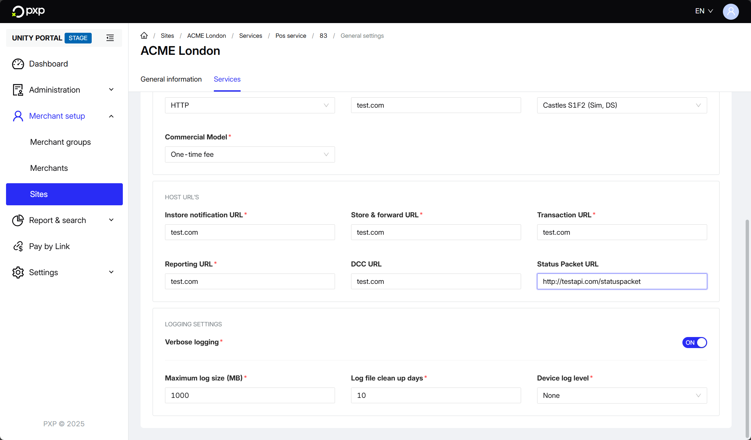The width and height of the screenshot is (751, 440).
Task: Go to ACME London breadcrumb link
Action: click(x=206, y=36)
